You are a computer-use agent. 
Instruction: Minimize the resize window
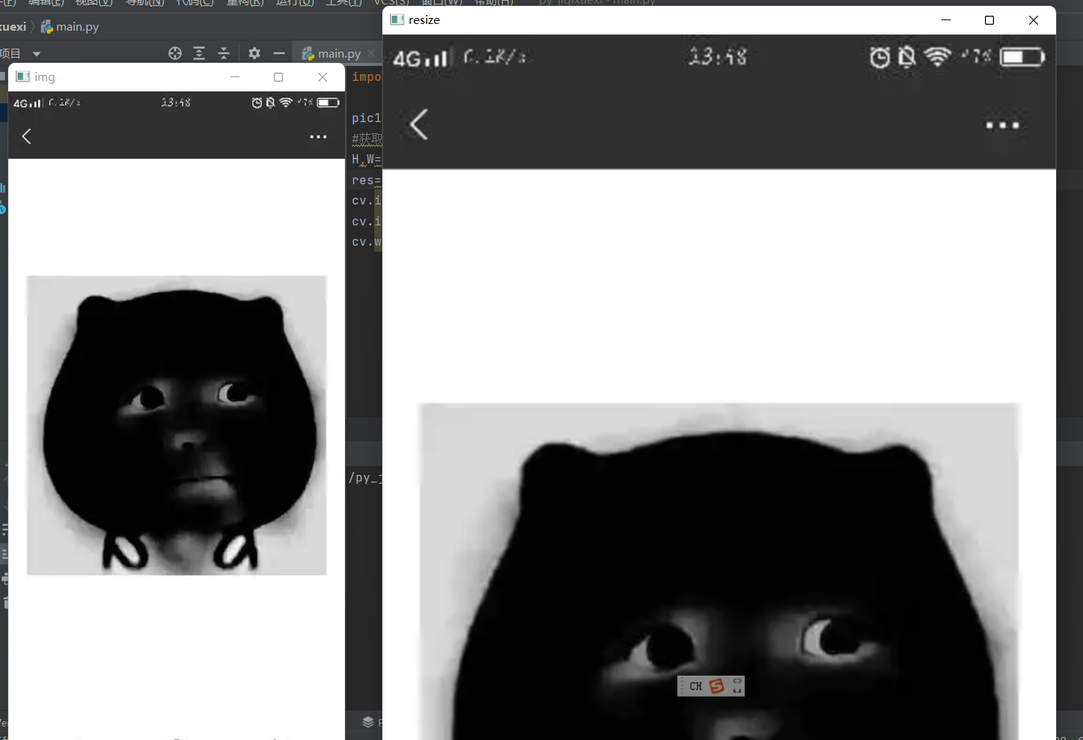point(946,20)
